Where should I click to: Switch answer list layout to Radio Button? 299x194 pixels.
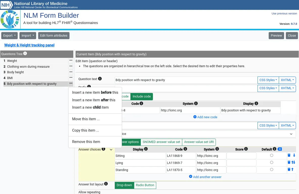coord(145,185)
